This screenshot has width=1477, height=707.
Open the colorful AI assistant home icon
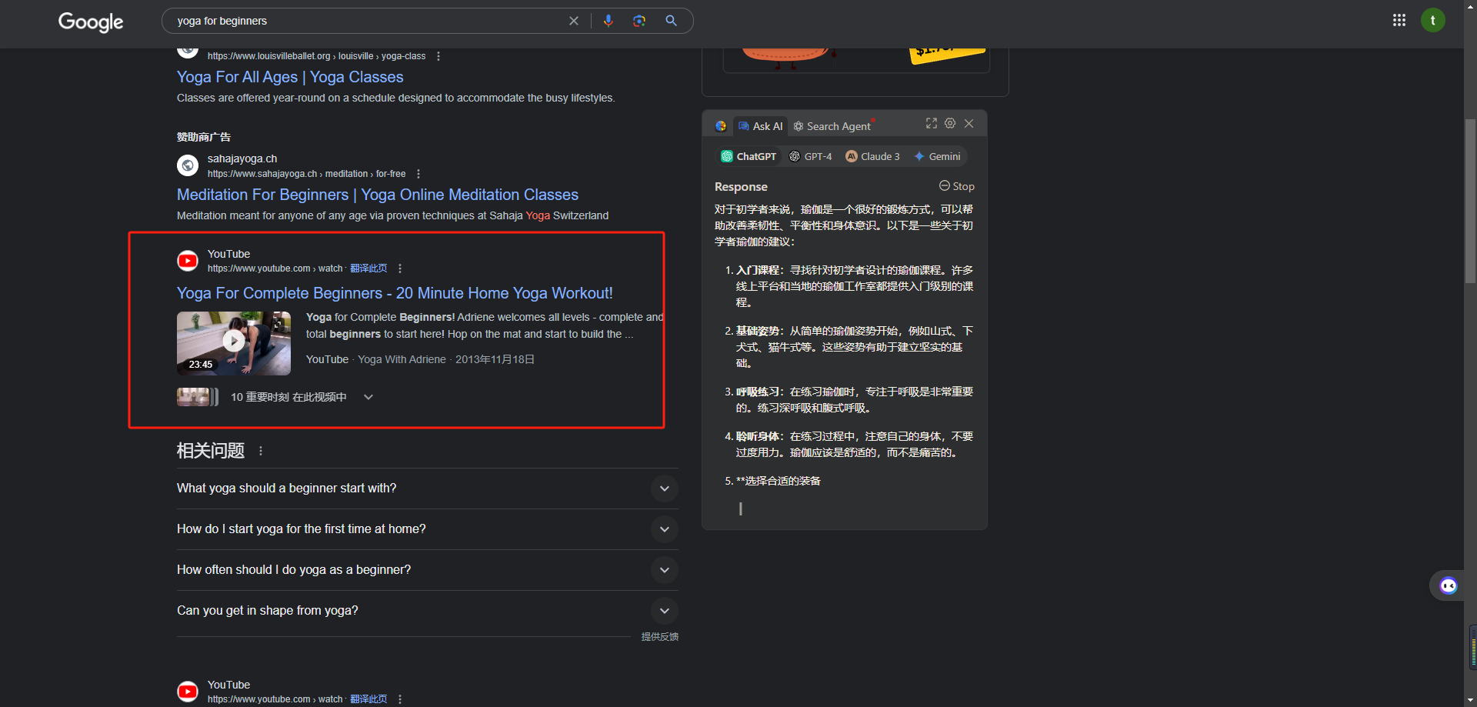click(721, 125)
